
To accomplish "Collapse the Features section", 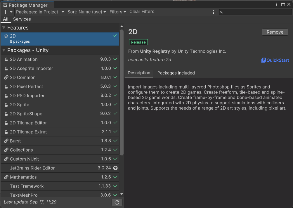I will tap(4, 28).
